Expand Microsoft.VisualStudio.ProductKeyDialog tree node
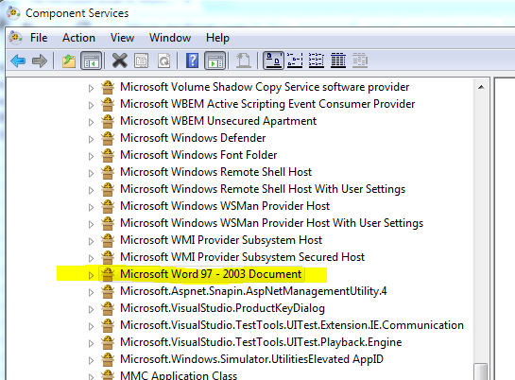 coord(91,309)
